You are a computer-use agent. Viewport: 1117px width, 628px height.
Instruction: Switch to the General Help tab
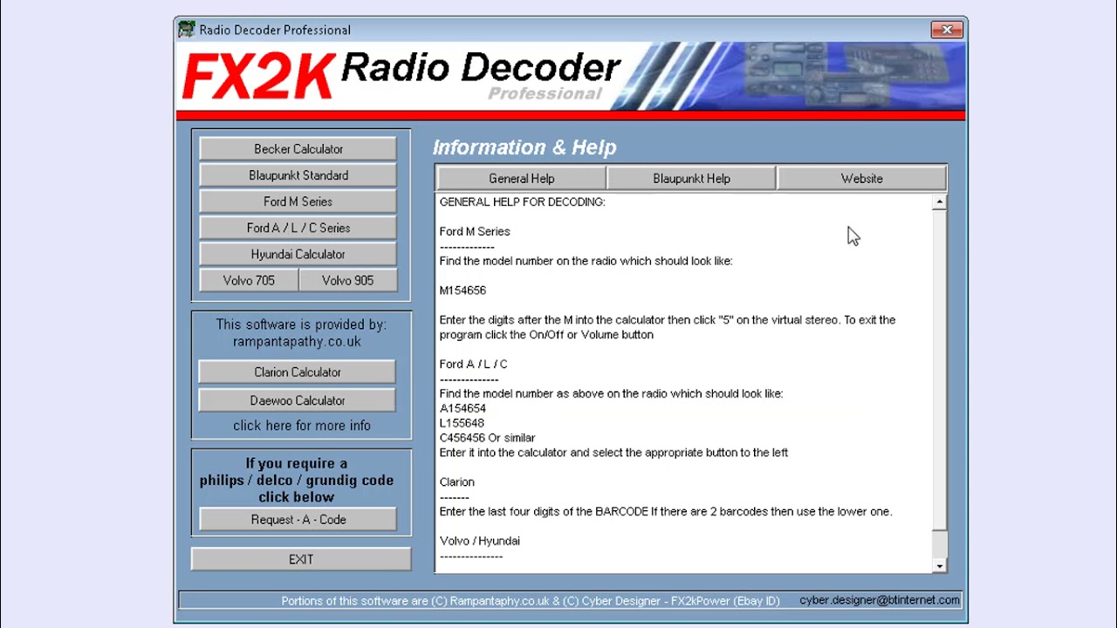[x=521, y=179]
